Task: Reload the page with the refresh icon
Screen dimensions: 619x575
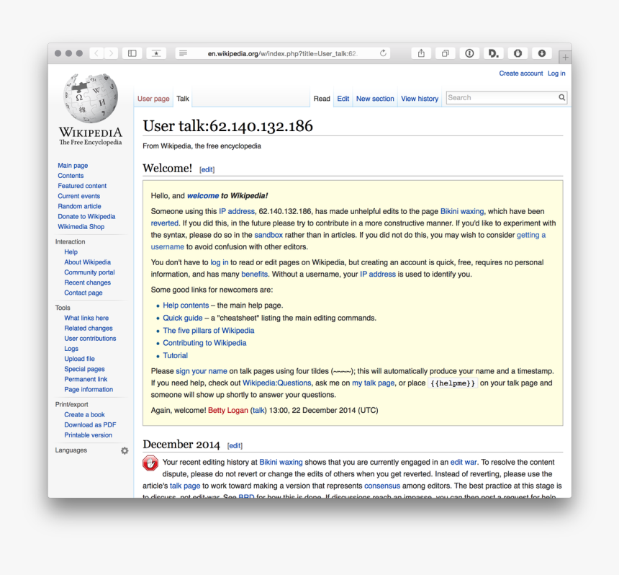Action: tap(383, 53)
